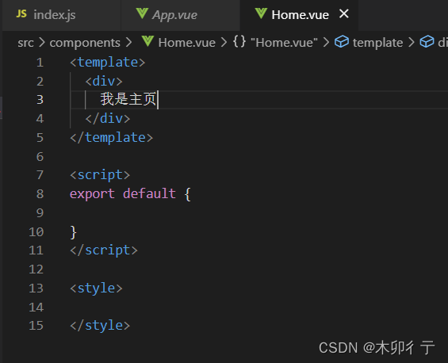Switch to the index.js tab
448x363 pixels.
coord(61,15)
